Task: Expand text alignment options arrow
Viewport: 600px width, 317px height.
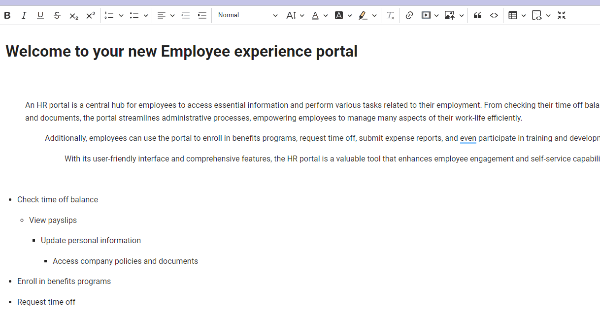Action: coord(172,15)
